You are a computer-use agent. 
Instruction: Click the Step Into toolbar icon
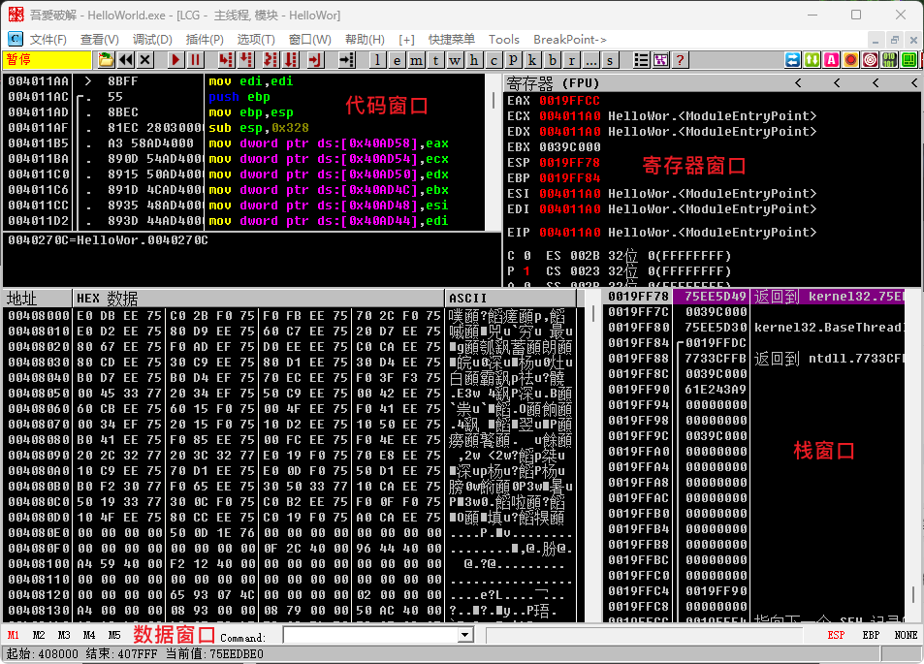[226, 60]
